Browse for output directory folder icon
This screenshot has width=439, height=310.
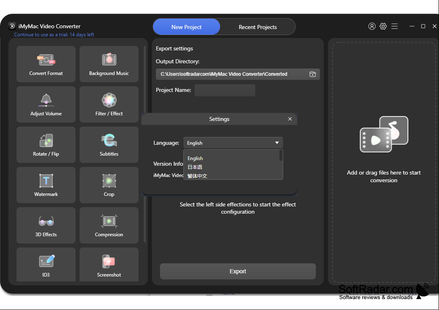(x=313, y=74)
